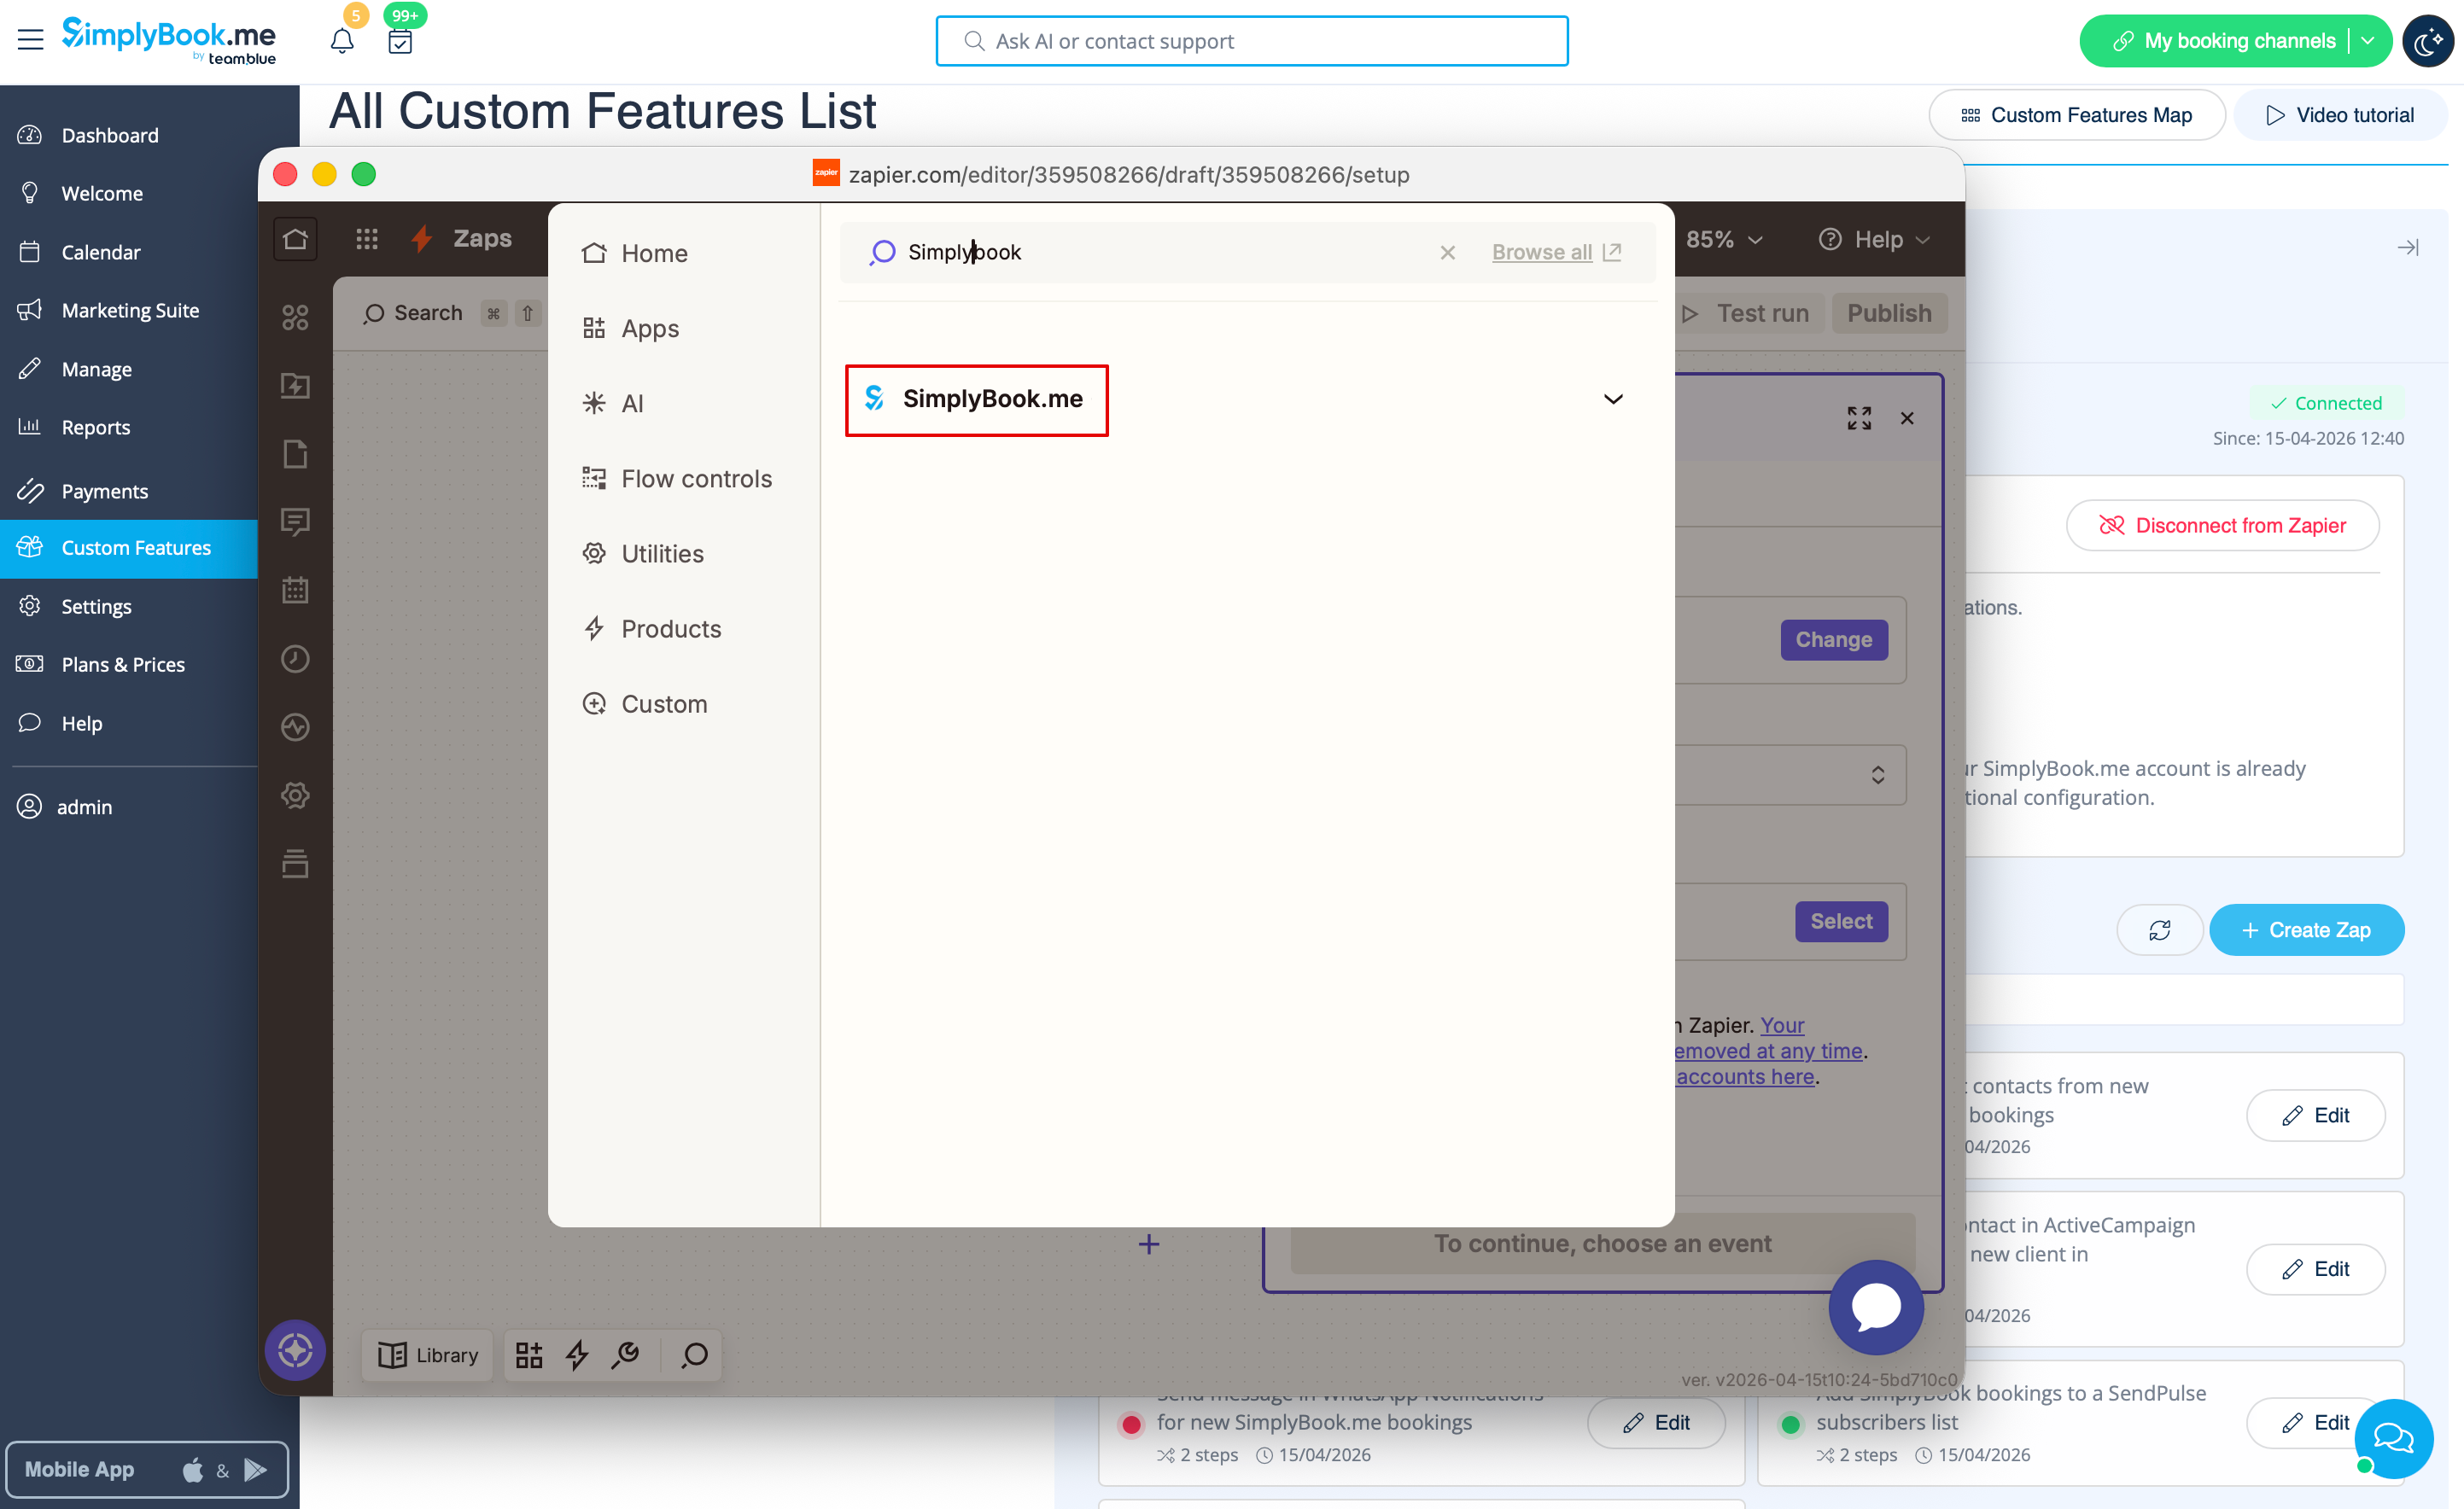This screenshot has width=2464, height=1509.
Task: Click the refresh Zaps icon button
Action: click(x=2159, y=930)
